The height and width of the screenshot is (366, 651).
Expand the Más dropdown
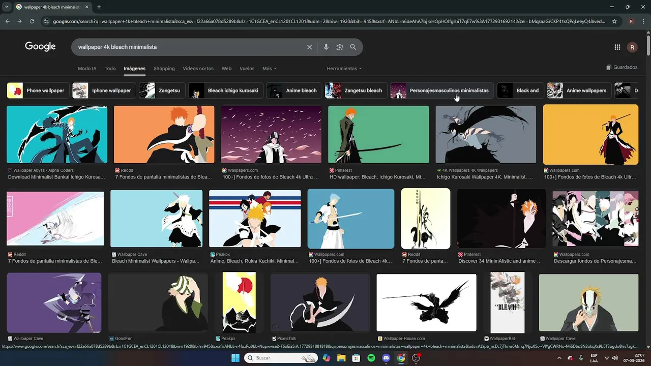pos(270,69)
